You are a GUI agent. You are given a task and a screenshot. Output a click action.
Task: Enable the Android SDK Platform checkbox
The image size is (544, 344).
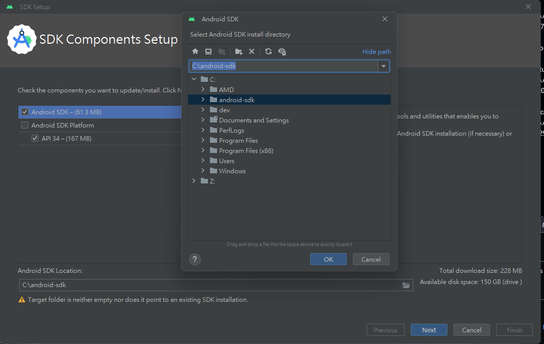(25, 125)
